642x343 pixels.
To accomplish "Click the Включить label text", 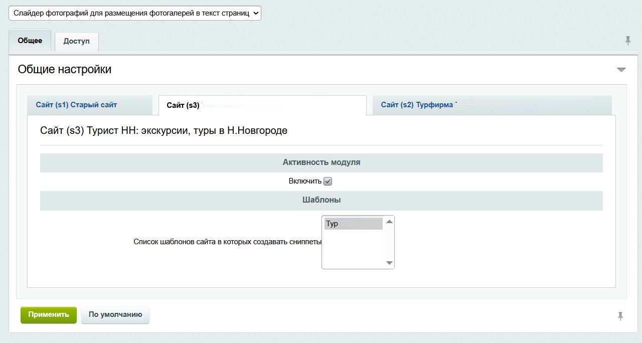I will tap(305, 181).
